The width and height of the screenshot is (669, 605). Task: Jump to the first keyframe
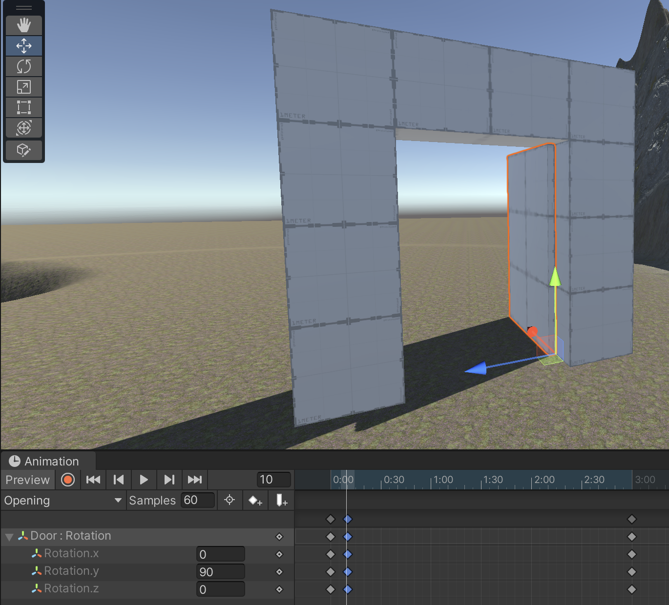(x=93, y=480)
